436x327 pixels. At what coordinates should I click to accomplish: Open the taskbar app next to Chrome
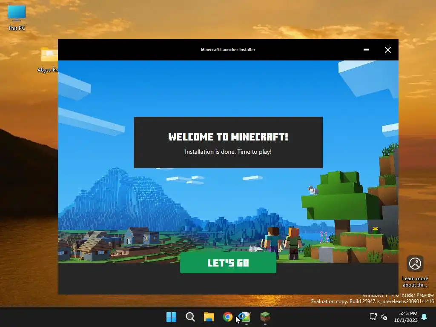point(246,317)
